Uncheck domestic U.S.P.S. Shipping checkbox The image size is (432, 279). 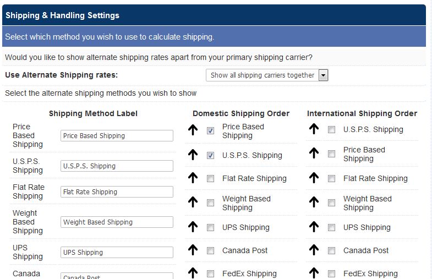(210, 156)
